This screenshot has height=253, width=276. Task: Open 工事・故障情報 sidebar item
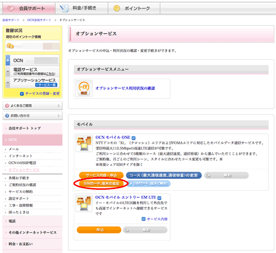click(20, 205)
